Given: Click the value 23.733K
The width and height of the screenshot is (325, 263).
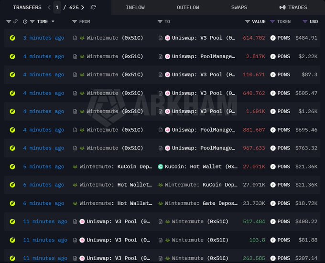Looking at the screenshot, I should pyautogui.click(x=254, y=203).
